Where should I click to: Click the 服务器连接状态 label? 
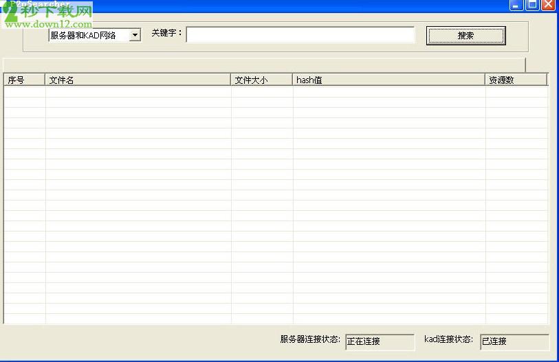tap(310, 339)
